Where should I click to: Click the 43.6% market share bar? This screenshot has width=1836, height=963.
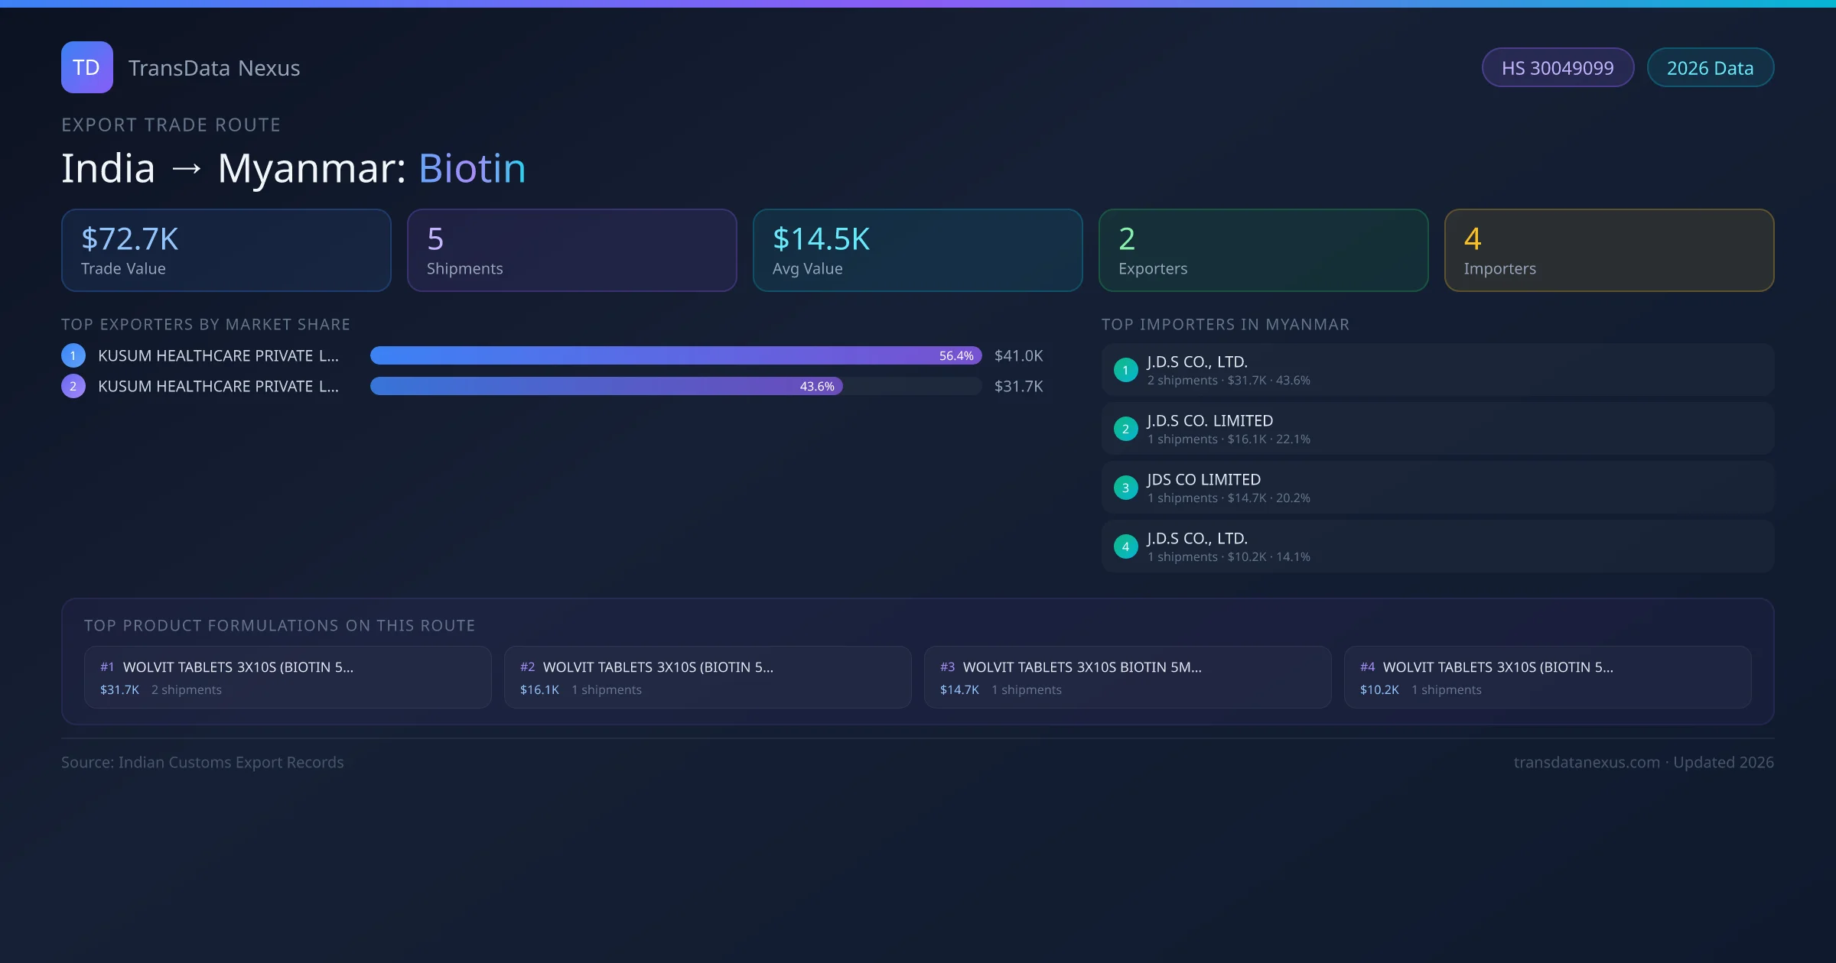(606, 386)
